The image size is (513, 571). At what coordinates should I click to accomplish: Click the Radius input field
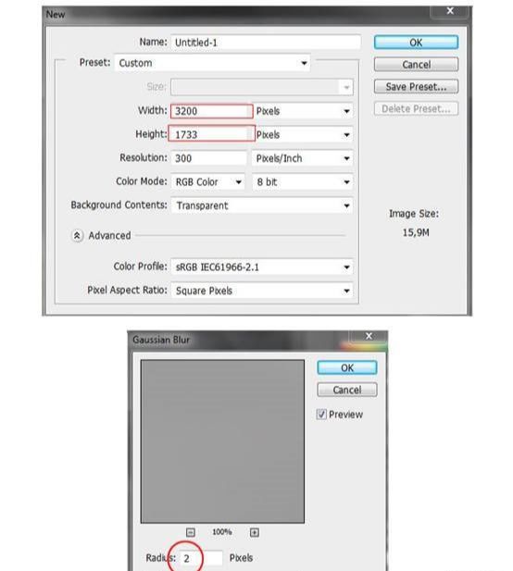(x=201, y=558)
